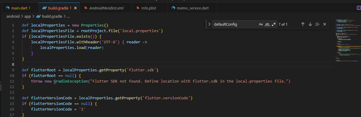The image size is (361, 117).
Task: Toggle Match Whole Word option
Action: click(x=267, y=24)
